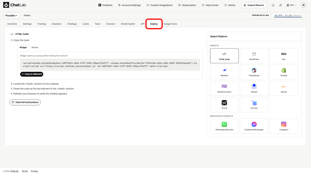The width and height of the screenshot is (311, 175).
Task: Click View full instructions button
Action: (x=25, y=102)
